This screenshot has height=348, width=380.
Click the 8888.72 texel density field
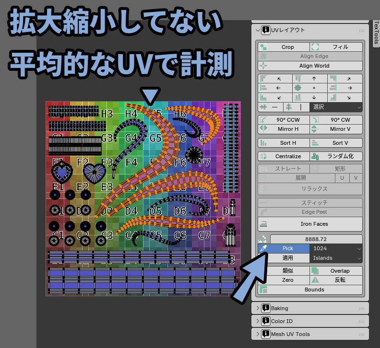[316, 239]
